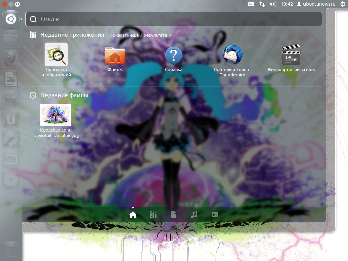Click the Недавние файлы heading

[x=64, y=95]
